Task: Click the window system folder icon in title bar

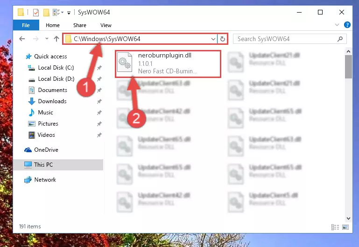Action: point(21,12)
